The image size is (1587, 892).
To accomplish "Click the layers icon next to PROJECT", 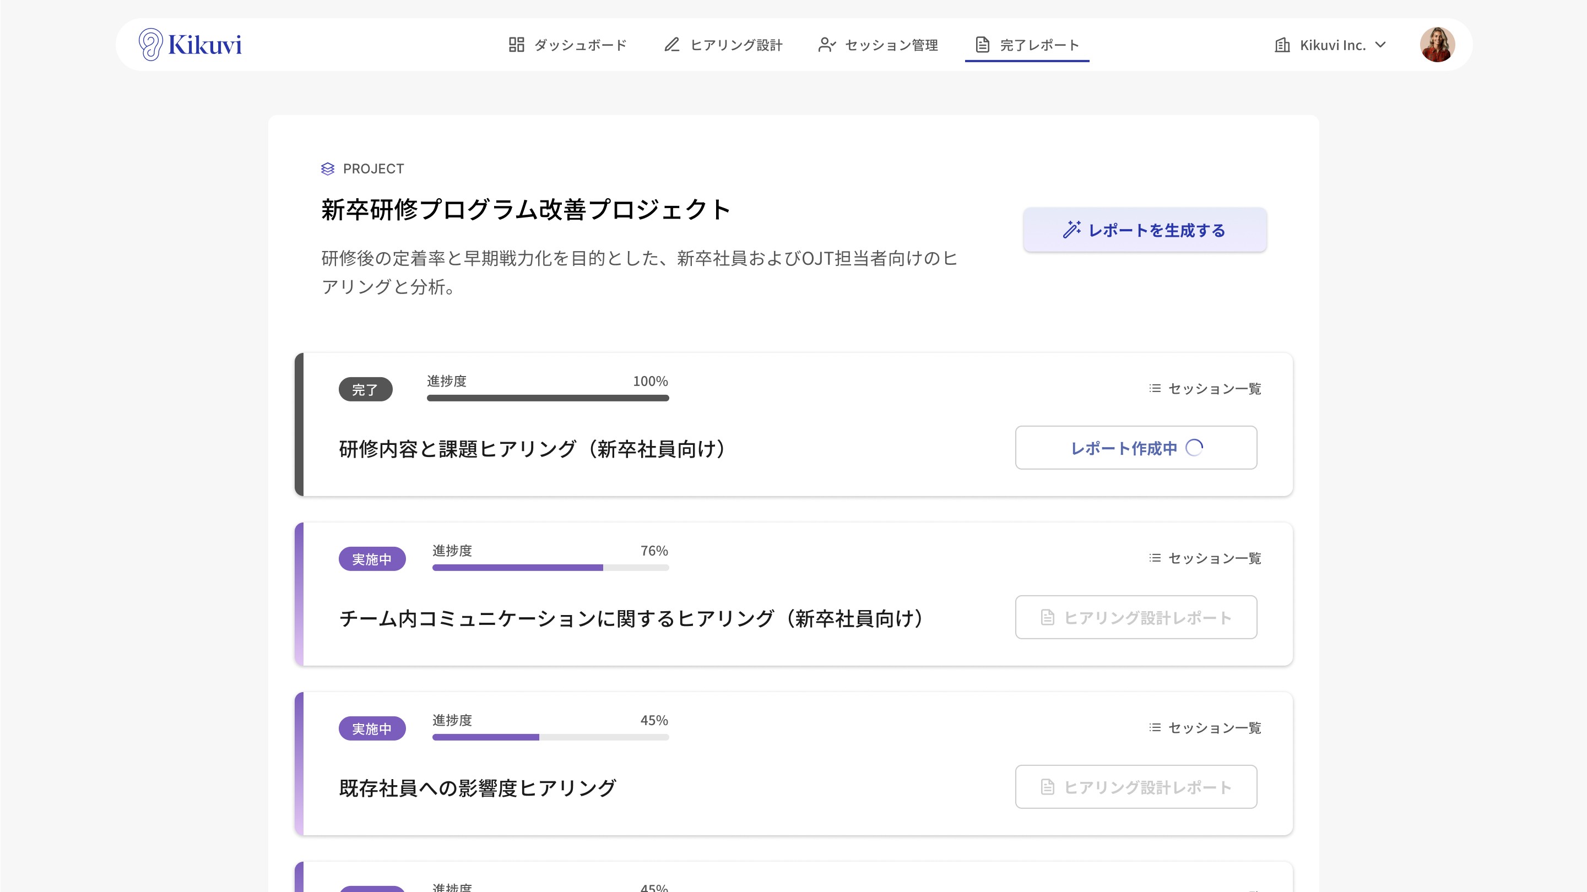I will pos(328,169).
